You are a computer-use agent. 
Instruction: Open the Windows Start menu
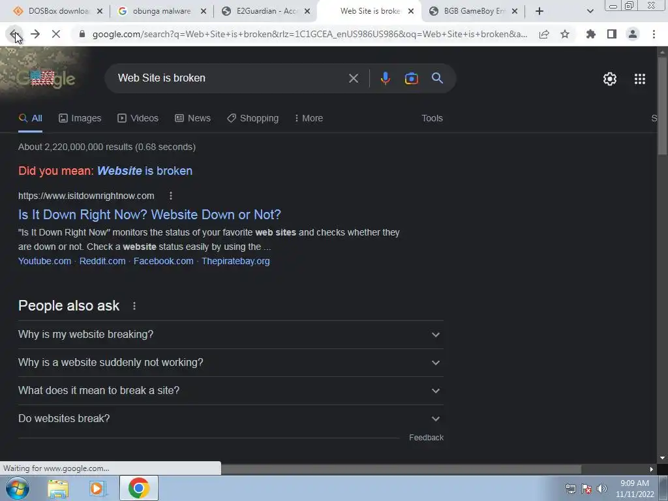click(x=17, y=488)
